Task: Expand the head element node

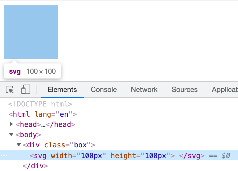Action: 11,124
